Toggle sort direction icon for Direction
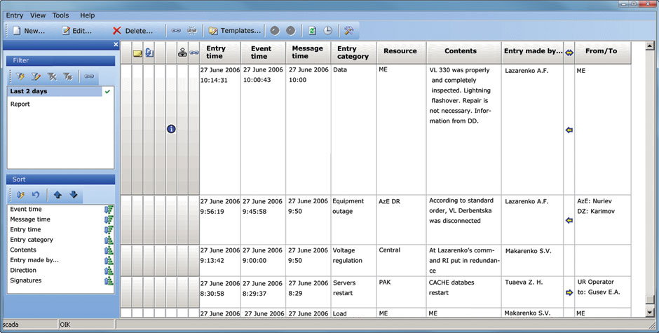659x333 pixels. tap(109, 271)
